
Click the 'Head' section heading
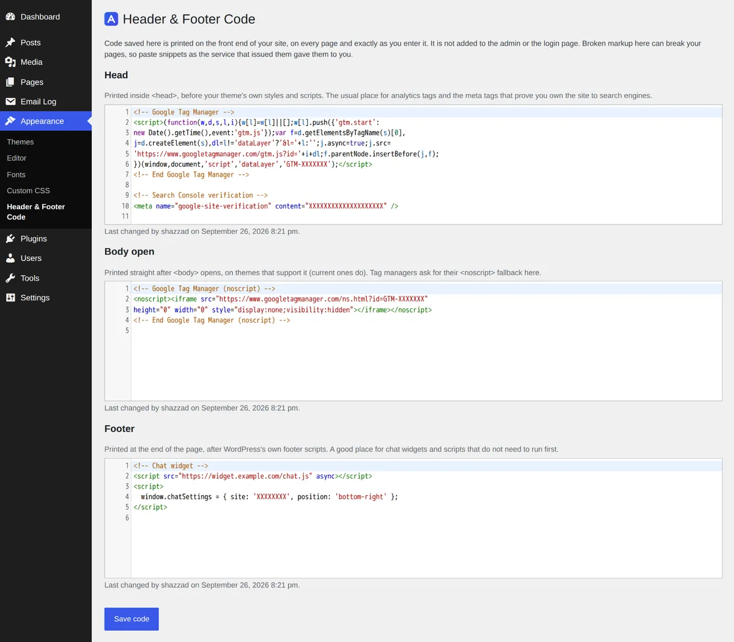click(x=116, y=75)
